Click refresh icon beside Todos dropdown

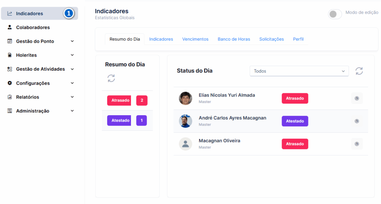tap(359, 71)
